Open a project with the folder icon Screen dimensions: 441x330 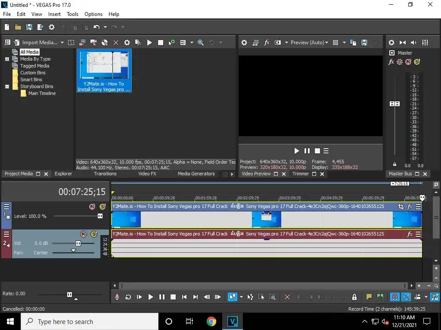pyautogui.click(x=18, y=27)
